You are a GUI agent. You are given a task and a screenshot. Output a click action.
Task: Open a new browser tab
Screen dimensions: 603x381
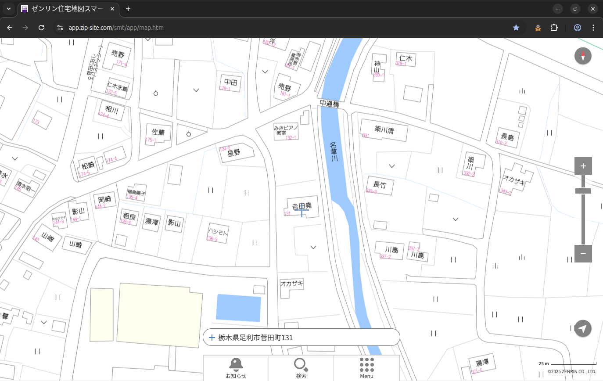pos(128,9)
